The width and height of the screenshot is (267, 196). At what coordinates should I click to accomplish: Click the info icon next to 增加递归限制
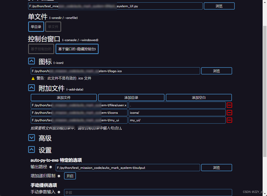click(x=59, y=176)
